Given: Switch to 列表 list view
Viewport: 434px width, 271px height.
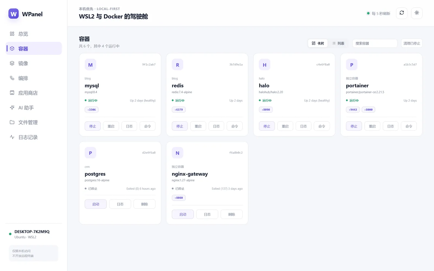Looking at the screenshot, I should tap(338, 43).
